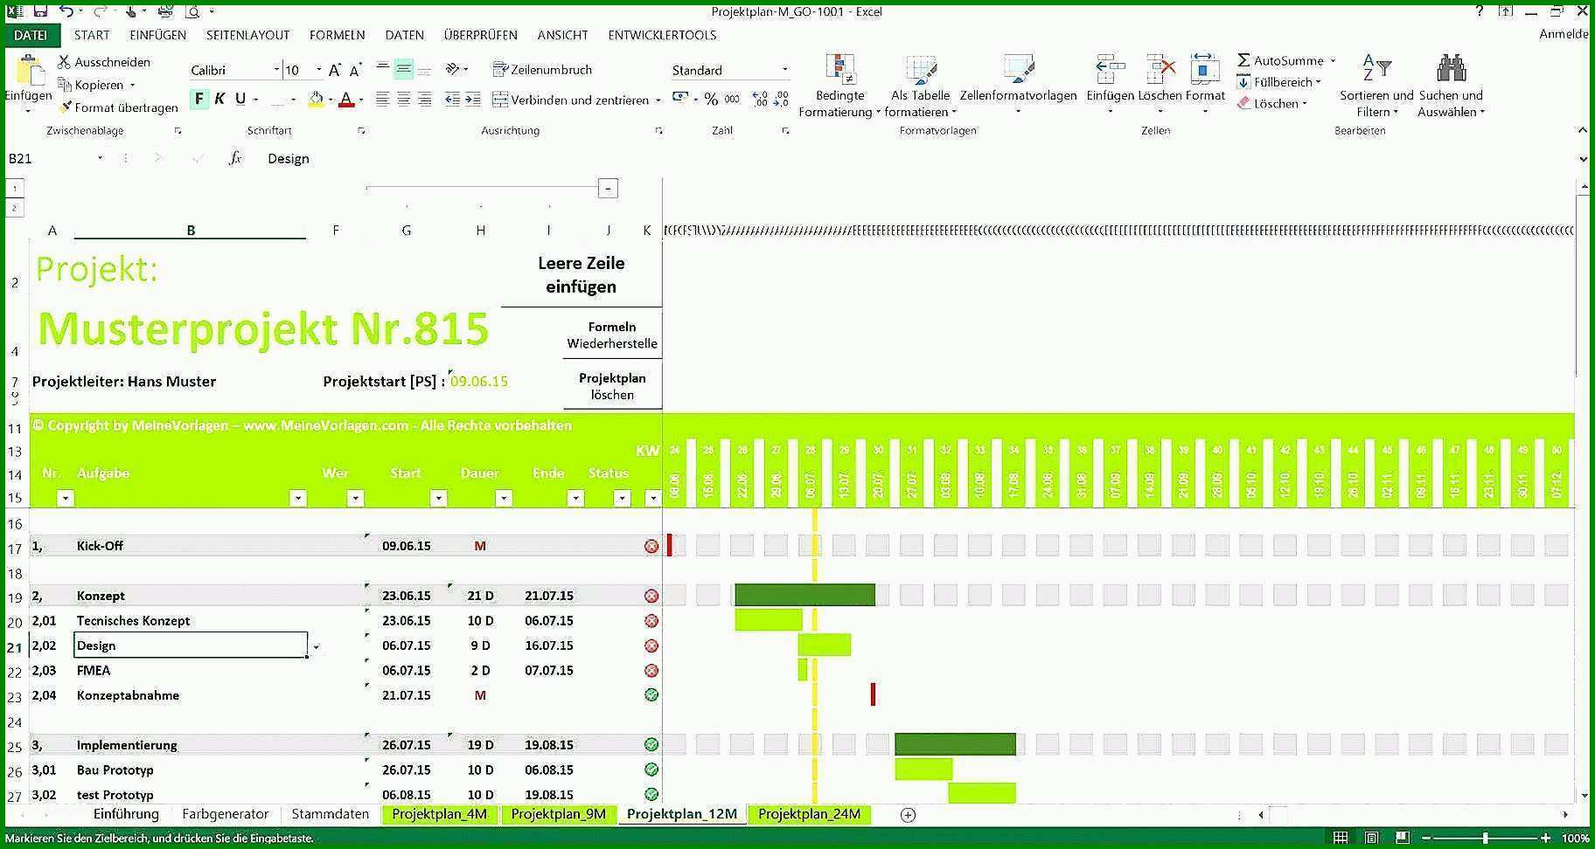Click formula bar containing Design
This screenshot has width=1595, height=849.
pyautogui.click(x=918, y=158)
